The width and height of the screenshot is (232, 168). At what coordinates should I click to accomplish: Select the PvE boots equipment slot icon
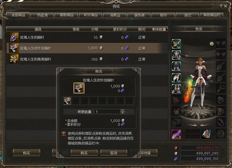(176, 89)
